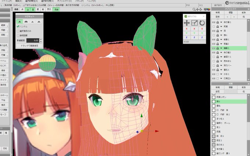Click the lock icon of 後ろ髪2 object
250x156 pixels.
pos(218,52)
